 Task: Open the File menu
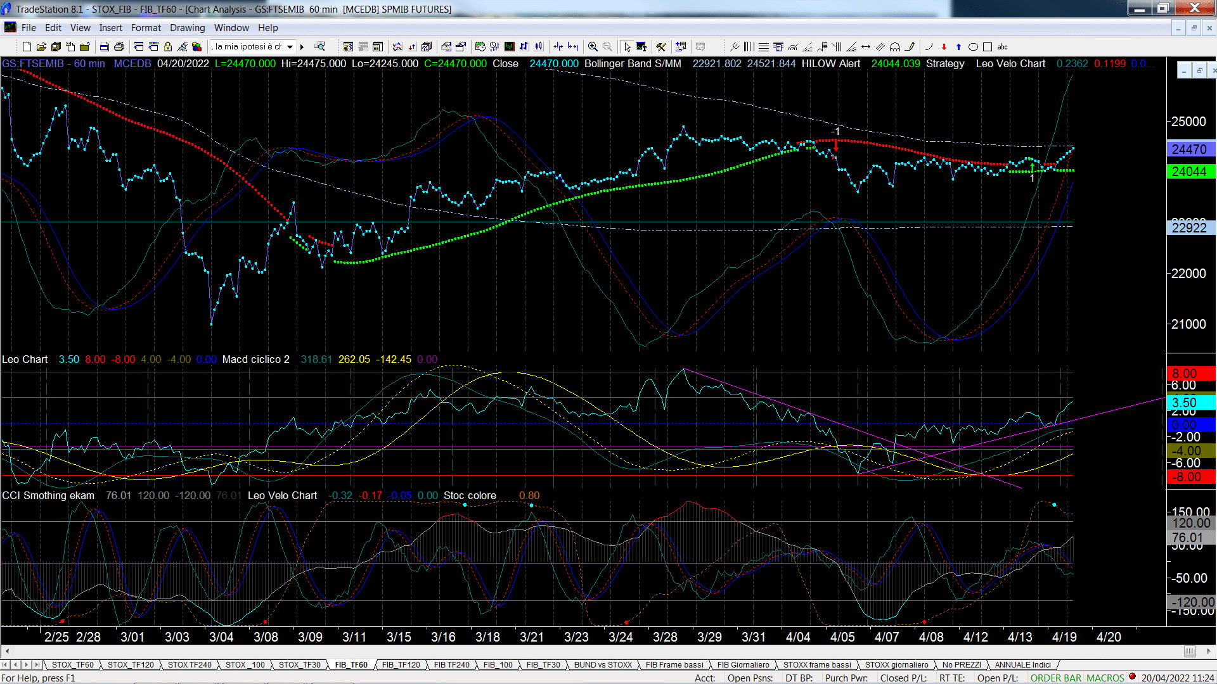point(29,28)
